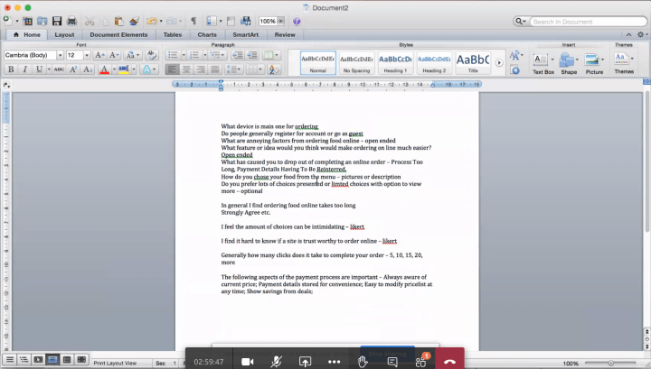Apply the No Spacing style
Viewport: 651px width, 369px height.
click(x=357, y=61)
